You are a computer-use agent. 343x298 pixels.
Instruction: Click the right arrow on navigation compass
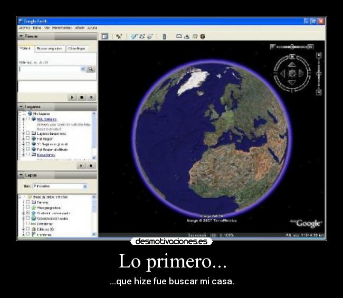[301, 73]
